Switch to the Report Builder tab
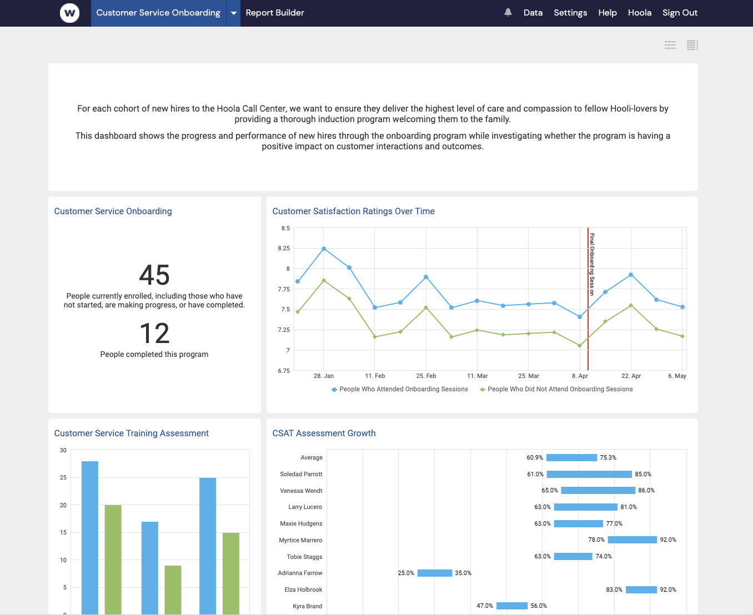 click(274, 12)
